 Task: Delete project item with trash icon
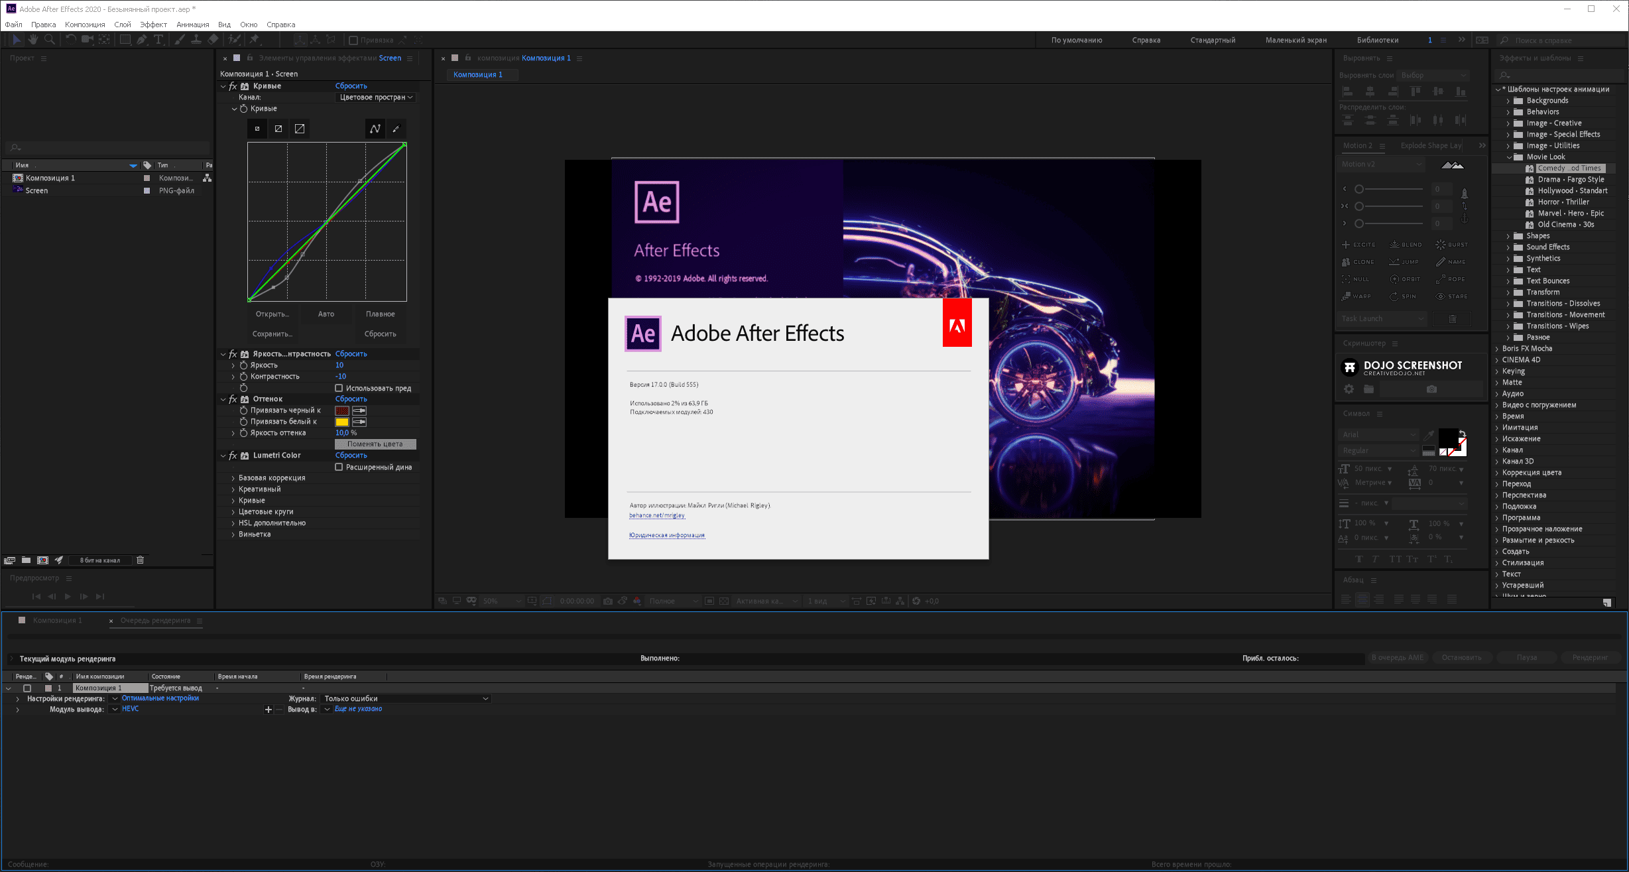tap(141, 560)
